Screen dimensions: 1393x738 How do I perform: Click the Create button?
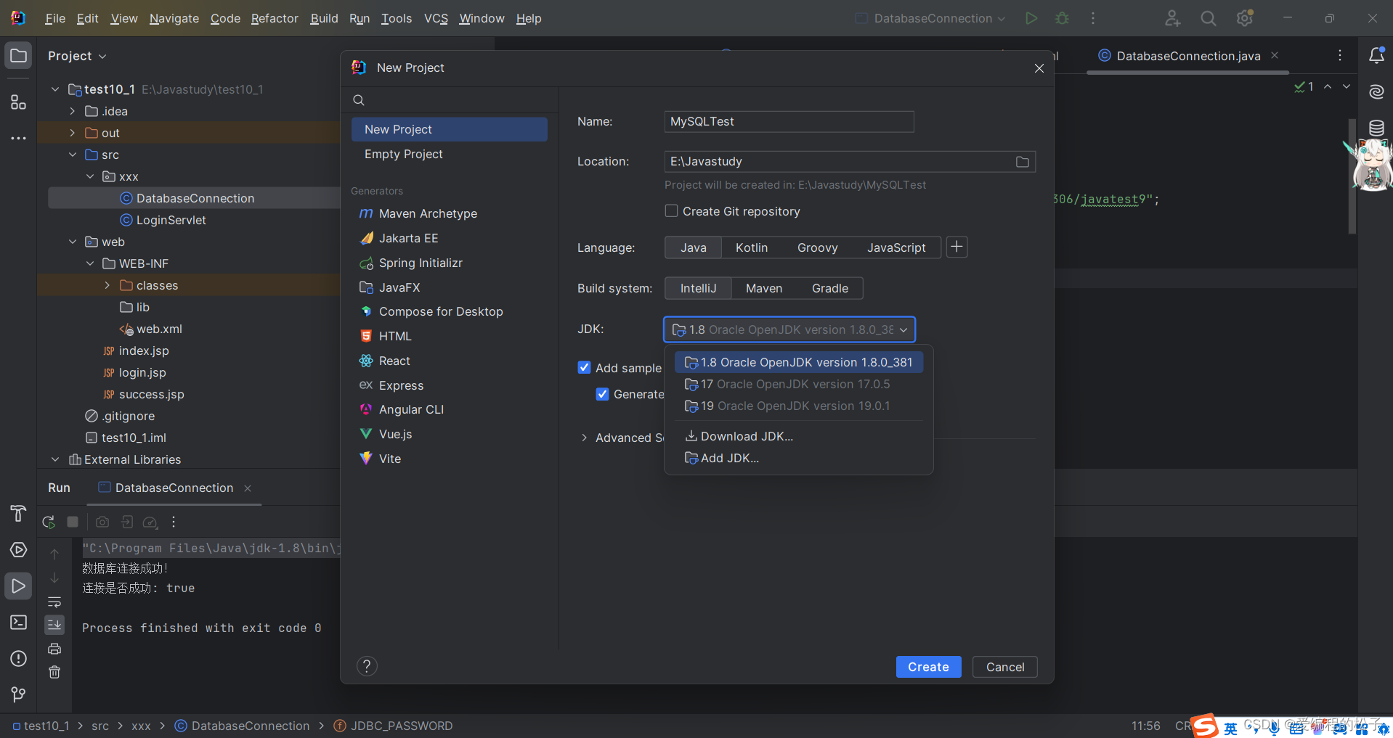click(928, 667)
